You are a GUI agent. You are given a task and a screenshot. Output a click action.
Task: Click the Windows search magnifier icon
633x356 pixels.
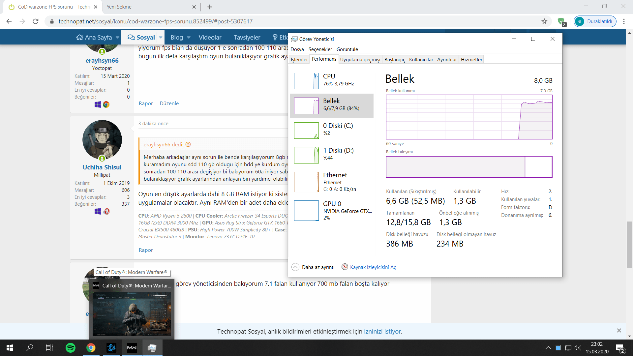point(30,348)
